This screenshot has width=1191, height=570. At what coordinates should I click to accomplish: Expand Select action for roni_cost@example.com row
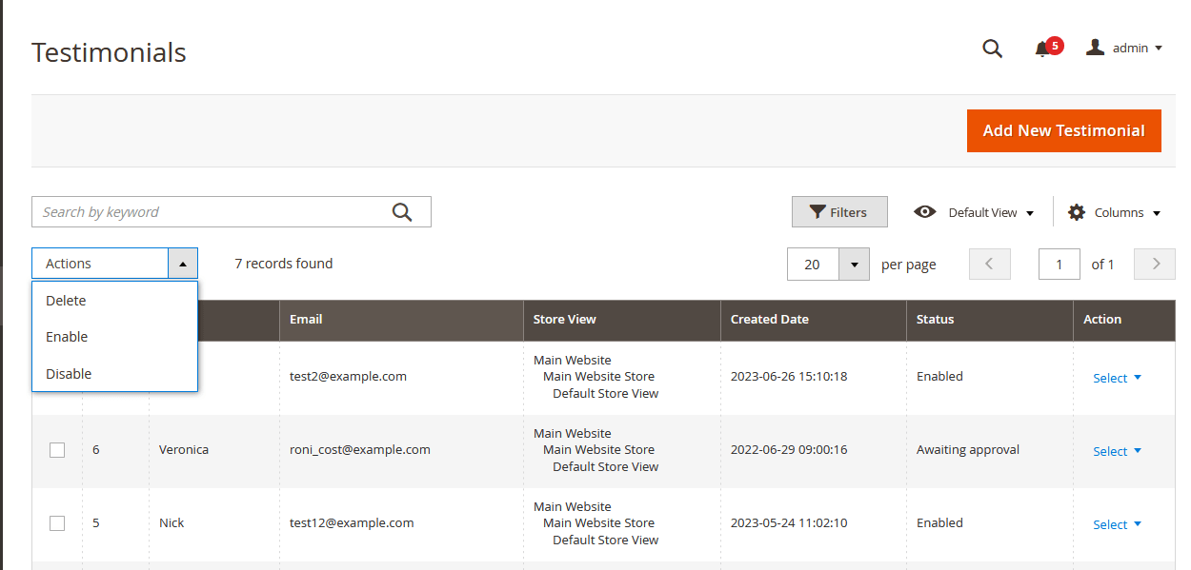point(1116,451)
